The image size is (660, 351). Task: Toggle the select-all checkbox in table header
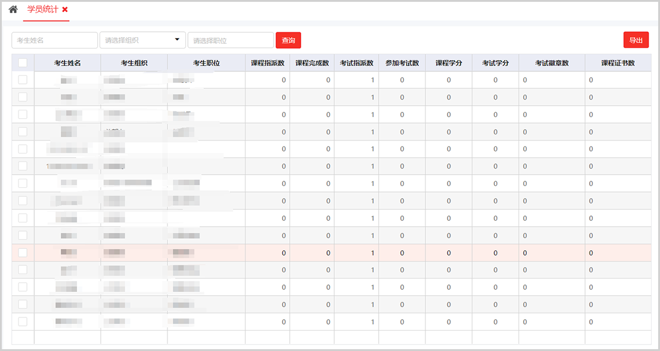[23, 62]
